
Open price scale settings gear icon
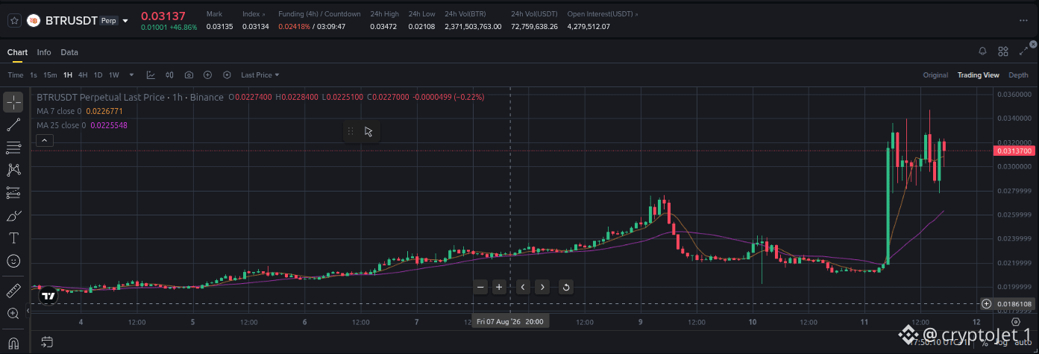(x=1015, y=321)
